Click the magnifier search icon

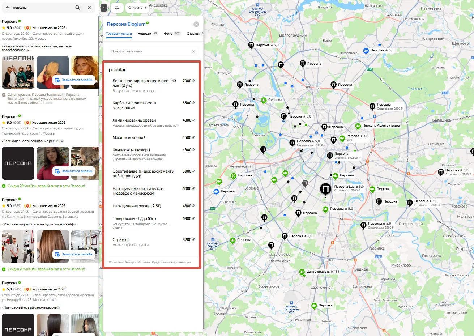(77, 7)
